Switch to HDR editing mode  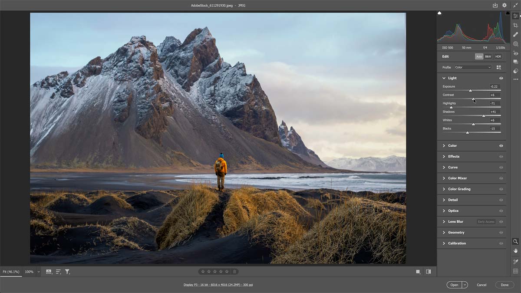(x=498, y=56)
